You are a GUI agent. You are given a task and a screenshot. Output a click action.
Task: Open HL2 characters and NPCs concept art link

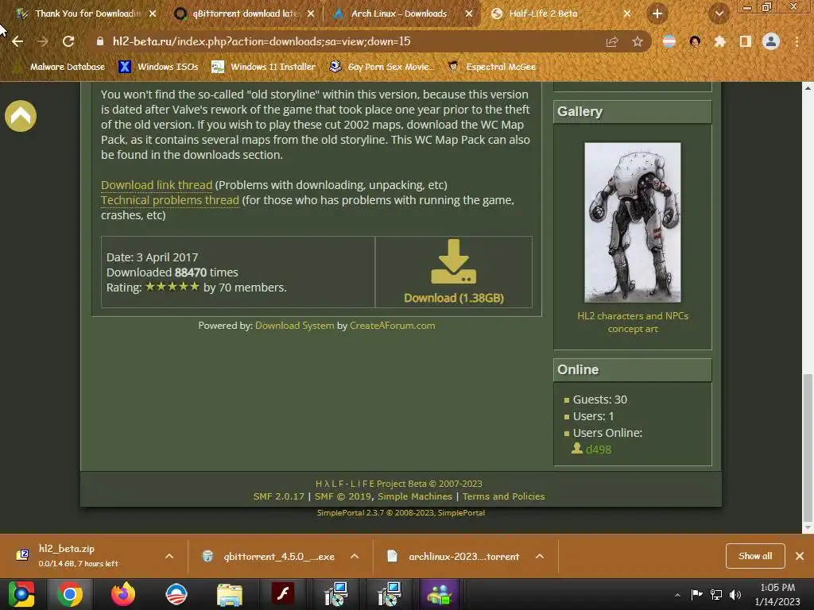coord(632,322)
